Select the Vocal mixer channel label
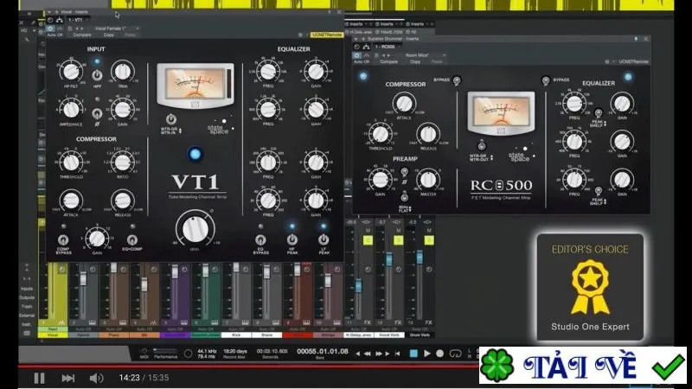692x389 pixels. tap(53, 335)
